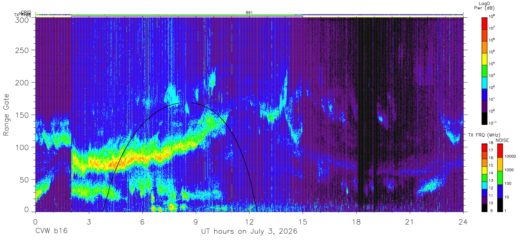Click the 'NOISE' colorbar title

tap(502, 140)
